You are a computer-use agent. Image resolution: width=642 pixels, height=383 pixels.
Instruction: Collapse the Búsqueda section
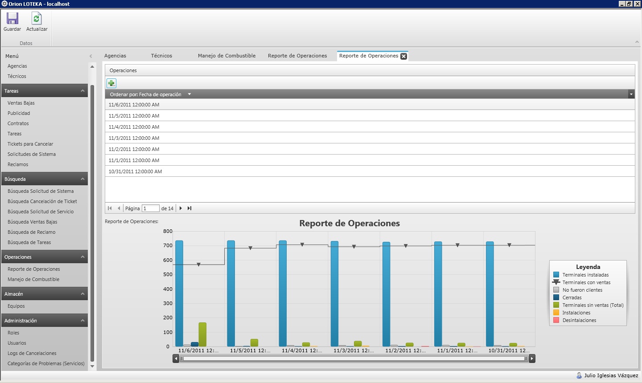tap(82, 179)
